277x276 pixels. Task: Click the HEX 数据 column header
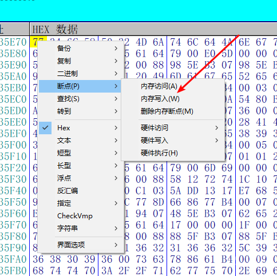153,29
